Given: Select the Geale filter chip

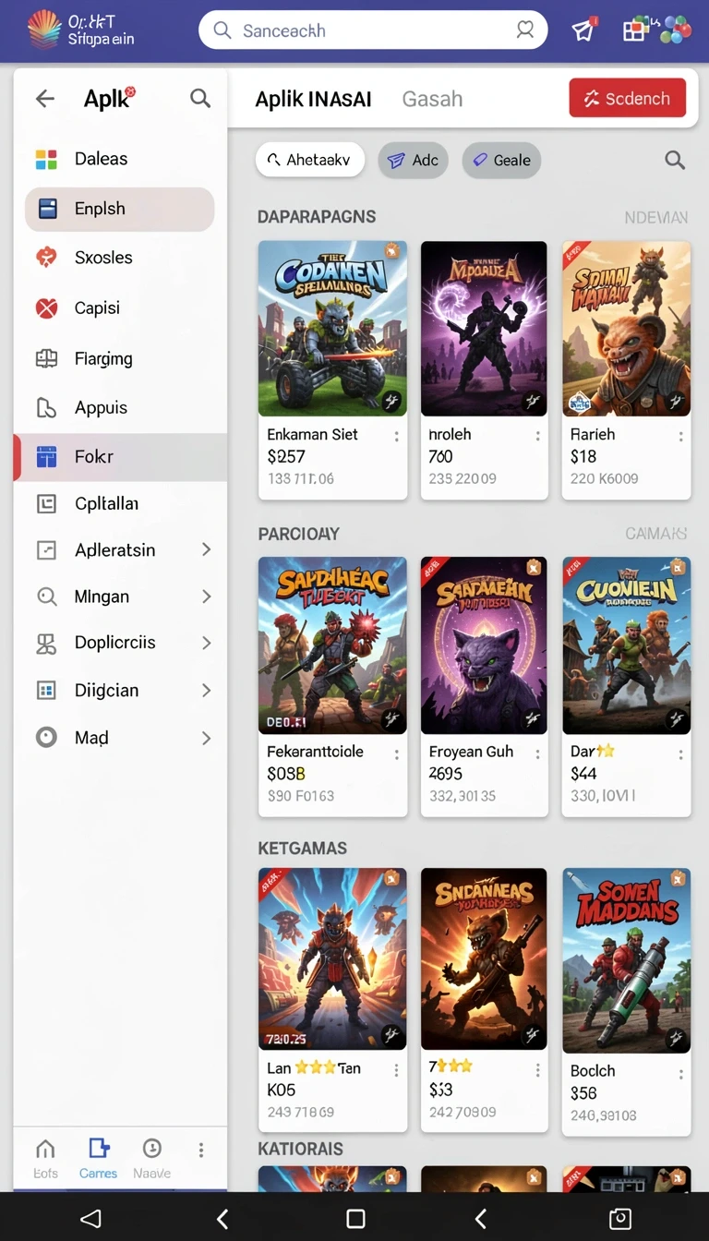Looking at the screenshot, I should pyautogui.click(x=501, y=160).
